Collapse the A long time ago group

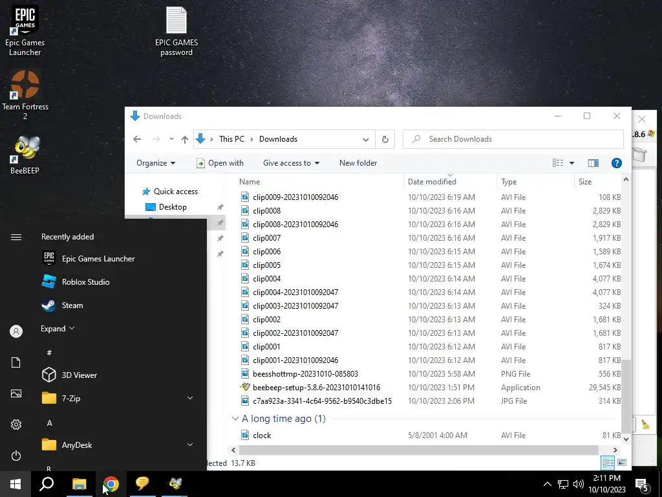pos(235,419)
